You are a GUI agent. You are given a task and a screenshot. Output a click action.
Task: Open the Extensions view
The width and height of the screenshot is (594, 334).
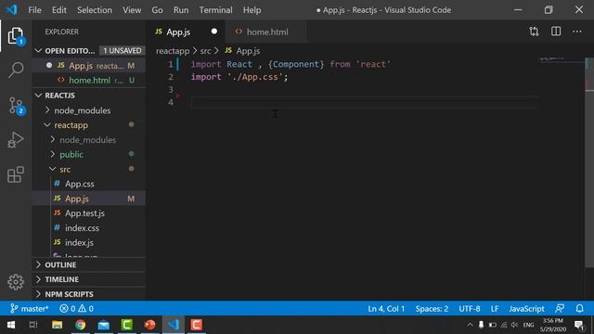coord(16,174)
